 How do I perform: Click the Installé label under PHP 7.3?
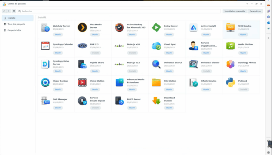tap(95, 53)
